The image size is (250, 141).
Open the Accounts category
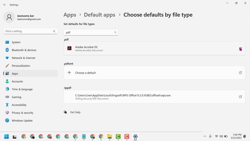(x=30, y=81)
